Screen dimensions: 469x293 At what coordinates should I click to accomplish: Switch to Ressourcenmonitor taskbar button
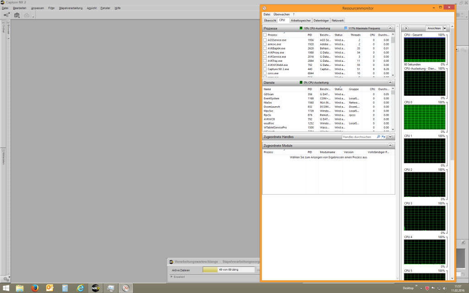pyautogui.click(x=125, y=288)
